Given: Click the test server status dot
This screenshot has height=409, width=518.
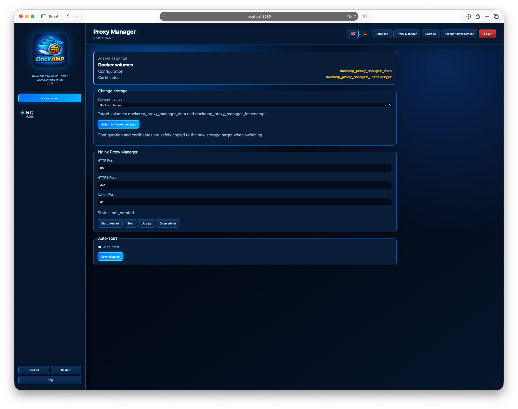Looking at the screenshot, I should pos(22,112).
